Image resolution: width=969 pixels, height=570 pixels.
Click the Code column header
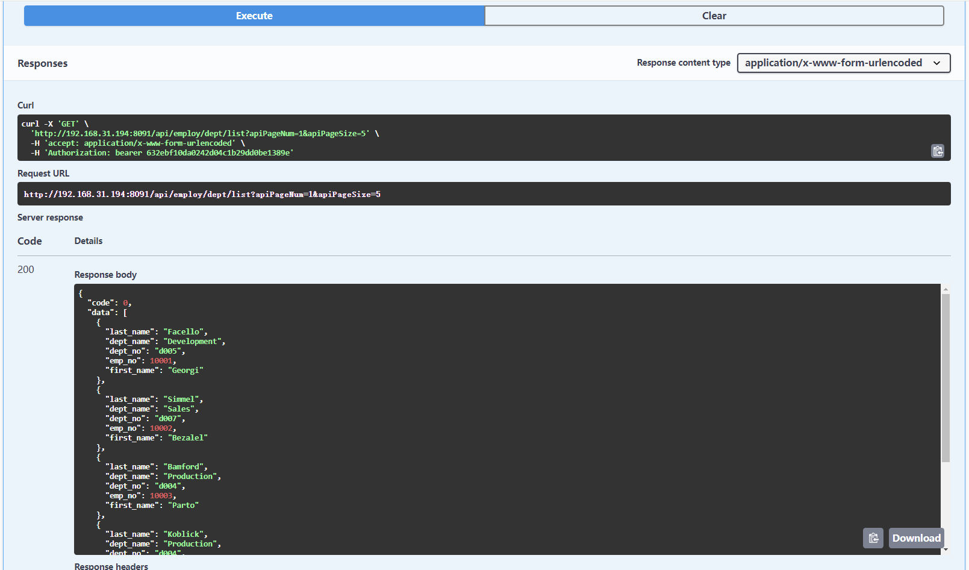point(30,241)
